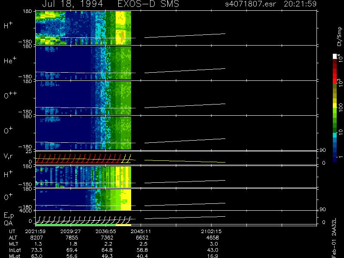Click the MLT value '1.3'

click(x=38, y=244)
